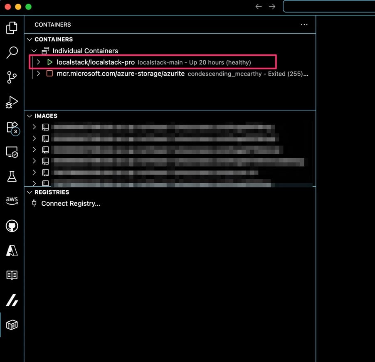Image resolution: width=375 pixels, height=362 pixels.
Task: Collapse the REGISTRIES section
Action: pos(30,192)
